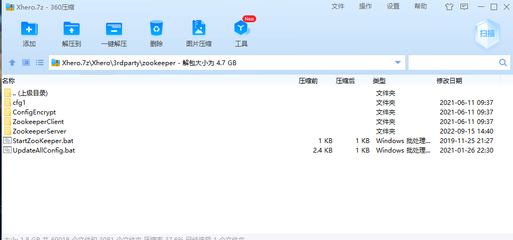Switch to icon view mode
This screenshot has width=513, height=240.
[x=26, y=63]
